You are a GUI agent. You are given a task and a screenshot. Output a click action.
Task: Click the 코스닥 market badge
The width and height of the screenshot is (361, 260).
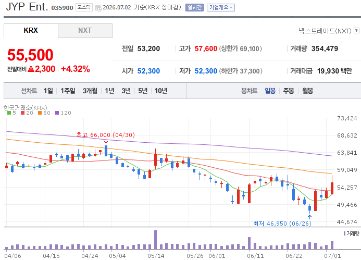tap(84, 7)
